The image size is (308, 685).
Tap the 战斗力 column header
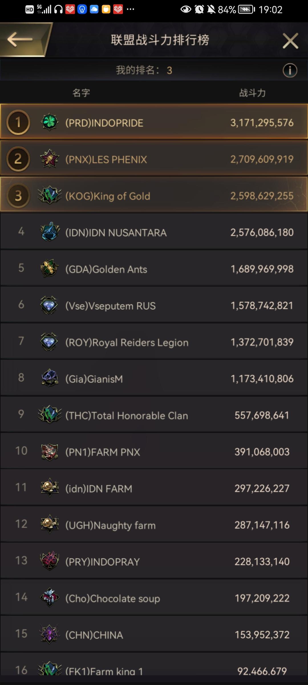tap(252, 93)
